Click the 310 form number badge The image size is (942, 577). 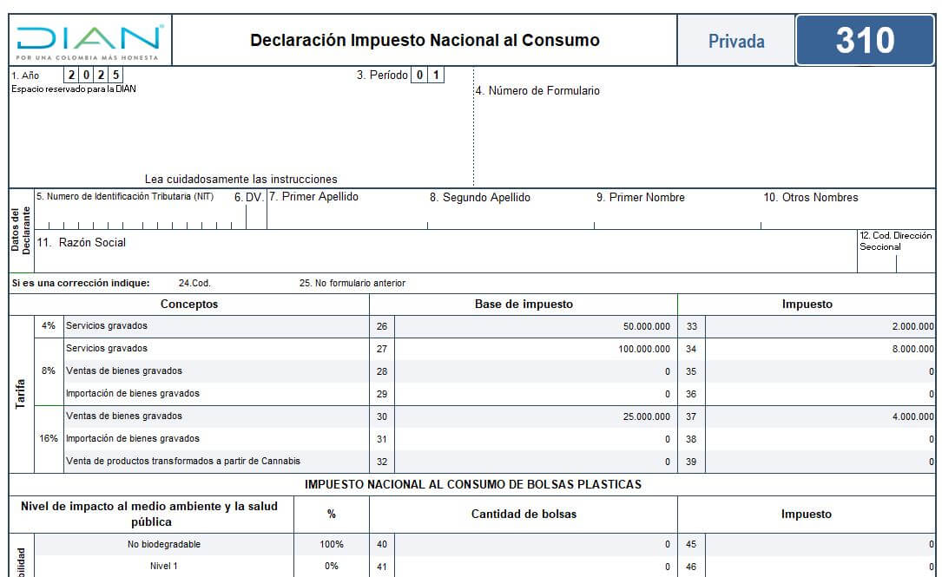click(865, 40)
